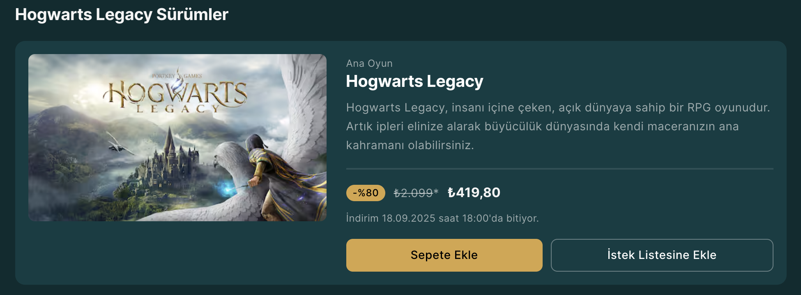The width and height of the screenshot is (801, 295).
Task: Click the Portkey Games logo on the cover
Action: pyautogui.click(x=177, y=76)
